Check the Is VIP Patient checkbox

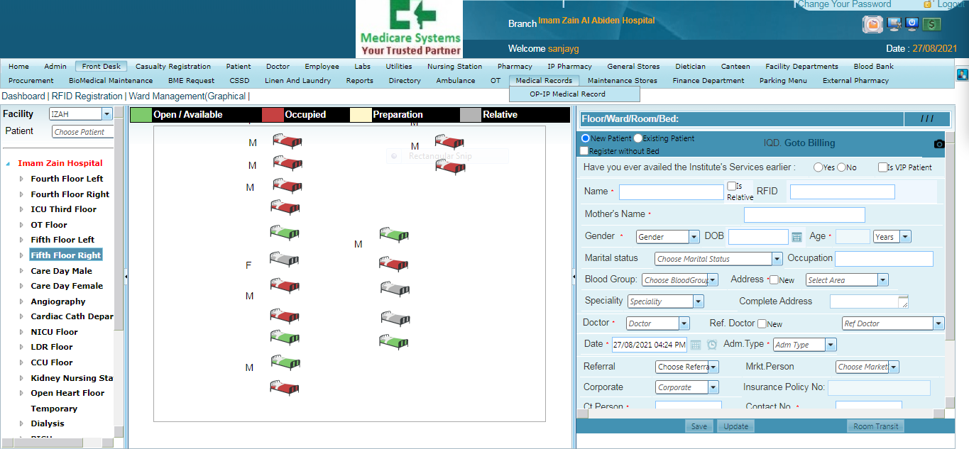(882, 167)
